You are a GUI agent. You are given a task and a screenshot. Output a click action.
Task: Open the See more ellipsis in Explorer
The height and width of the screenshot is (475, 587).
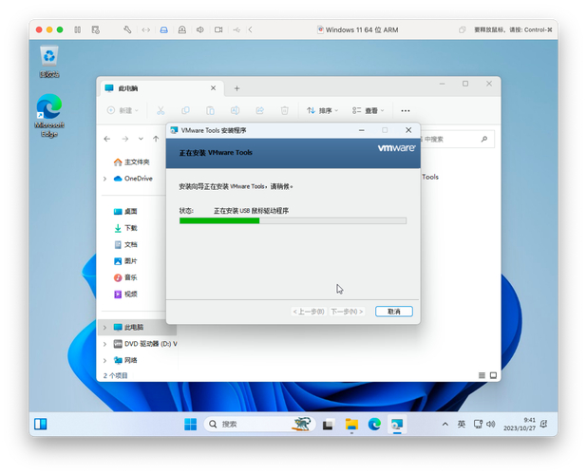tap(405, 111)
